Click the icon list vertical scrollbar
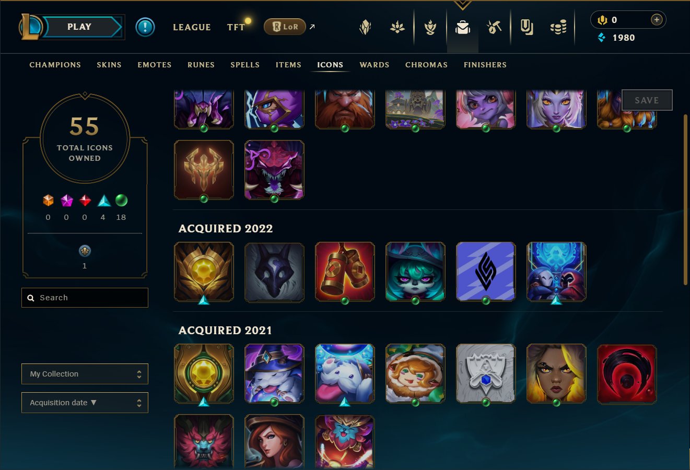This screenshot has width=690, height=470. (x=686, y=199)
